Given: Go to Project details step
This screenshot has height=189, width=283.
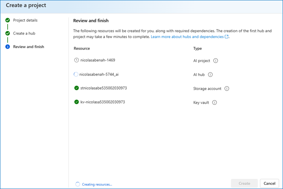Looking at the screenshot, I should point(25,20).
